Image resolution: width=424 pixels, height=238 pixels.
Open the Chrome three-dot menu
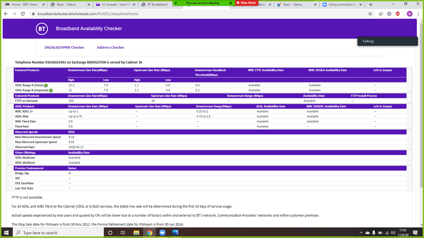click(x=418, y=14)
